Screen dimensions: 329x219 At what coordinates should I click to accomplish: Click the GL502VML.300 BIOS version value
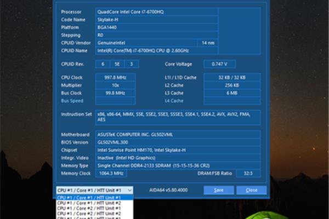[178, 142]
